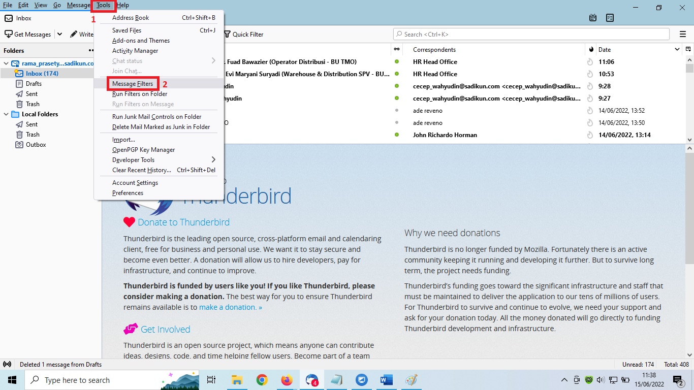Open the Help menu

(123, 5)
